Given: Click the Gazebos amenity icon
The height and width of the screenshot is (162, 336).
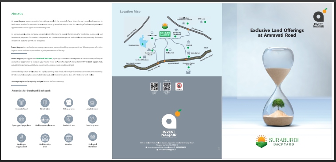Looking at the screenshot, I should click(69, 138).
